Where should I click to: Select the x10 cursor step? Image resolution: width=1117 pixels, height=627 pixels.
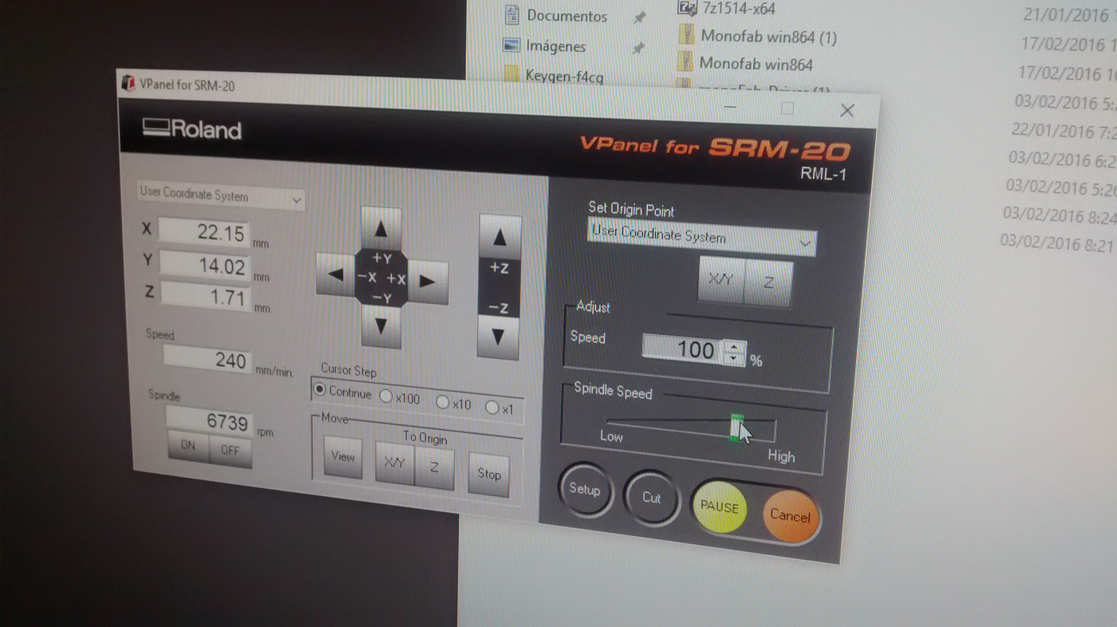tap(454, 403)
